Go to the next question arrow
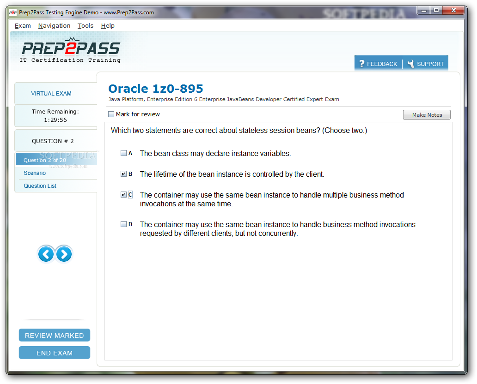477x384 pixels. click(x=64, y=254)
